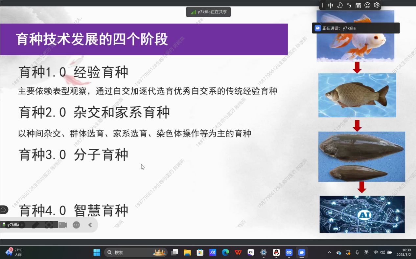Open IME settings gear icon
The height and width of the screenshot is (259, 416).
click(x=377, y=5)
